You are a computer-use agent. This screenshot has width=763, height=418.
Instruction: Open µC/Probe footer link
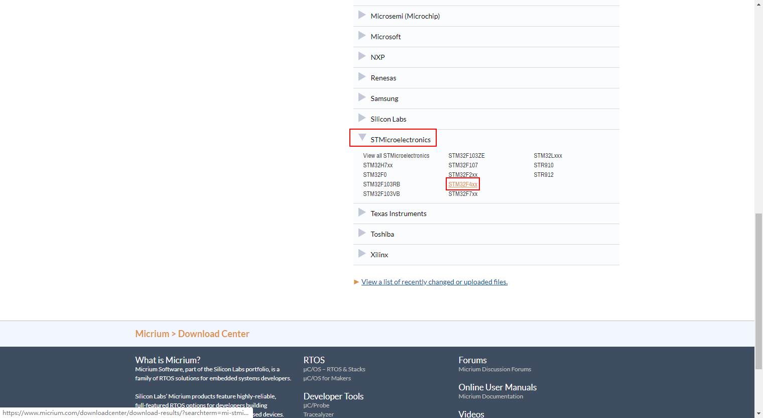(316, 405)
